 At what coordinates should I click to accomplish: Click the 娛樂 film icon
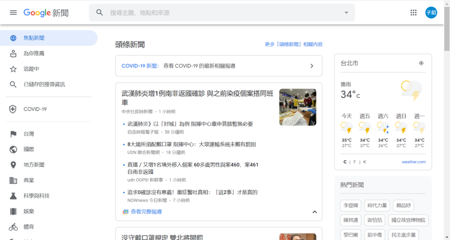[13, 211]
